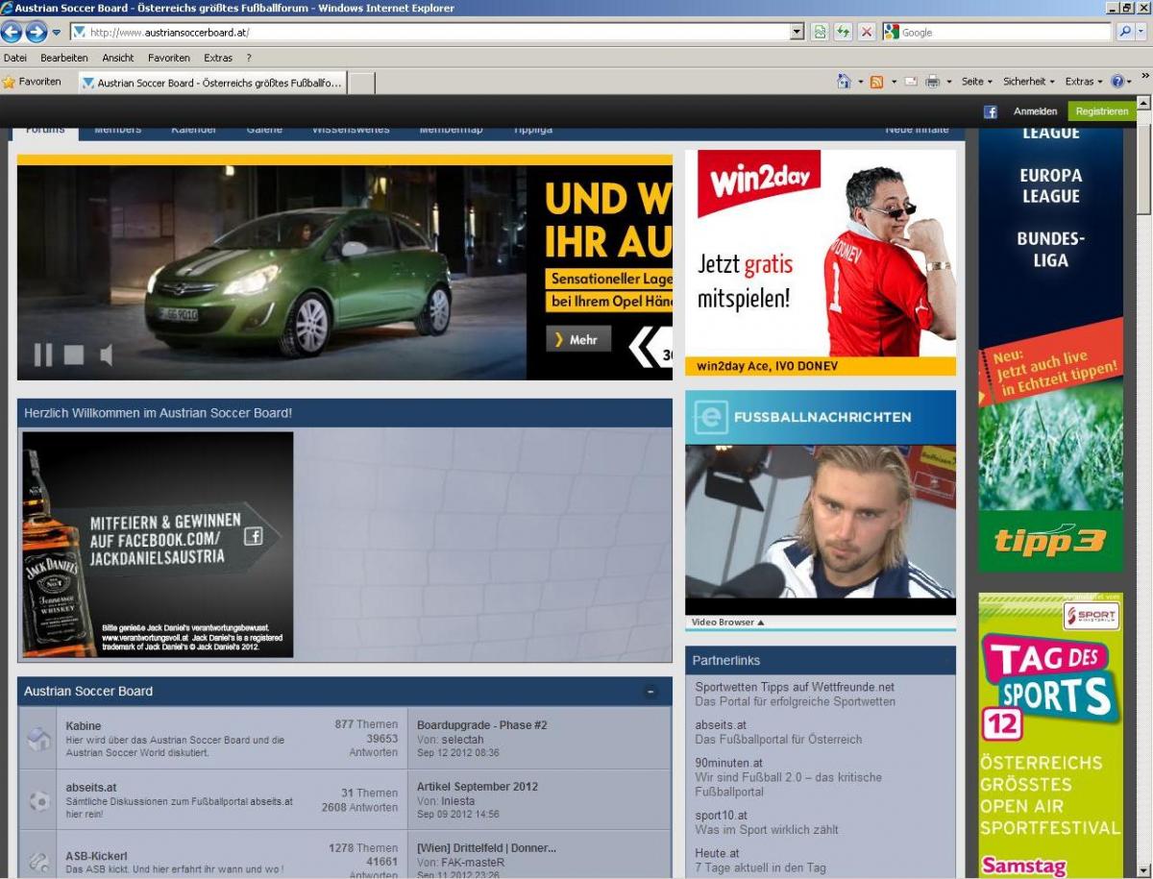This screenshot has height=879, width=1153.
Task: Print the page with the printer icon
Action: click(932, 82)
